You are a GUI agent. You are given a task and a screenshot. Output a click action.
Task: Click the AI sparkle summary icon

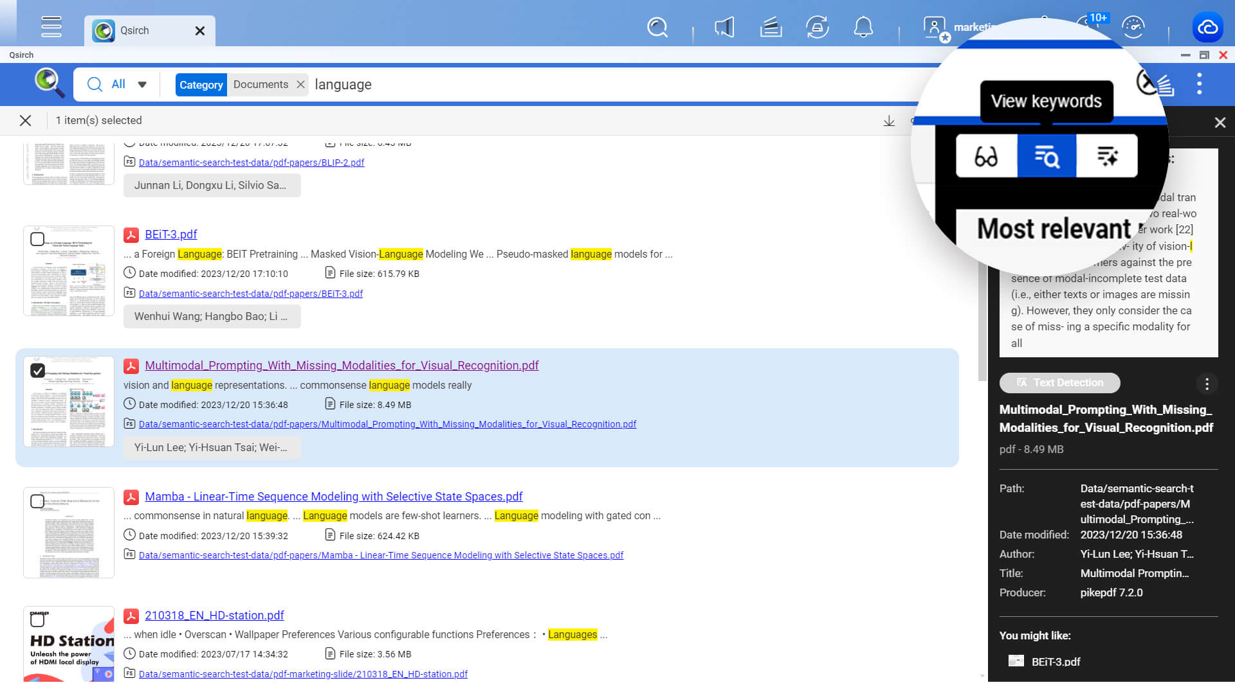(1106, 156)
